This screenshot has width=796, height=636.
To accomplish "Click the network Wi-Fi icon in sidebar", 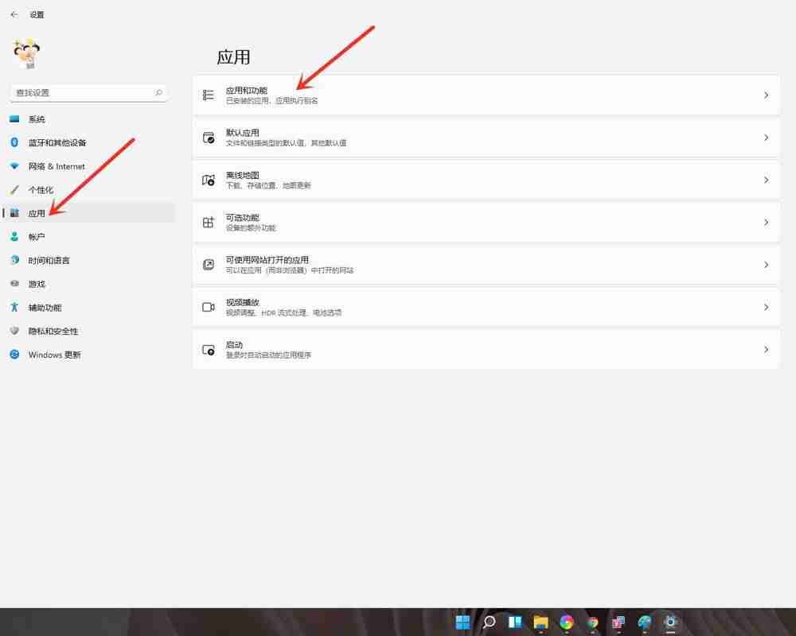I will [14, 166].
